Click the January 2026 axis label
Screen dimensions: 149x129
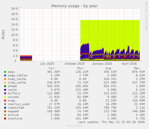(102, 64)
